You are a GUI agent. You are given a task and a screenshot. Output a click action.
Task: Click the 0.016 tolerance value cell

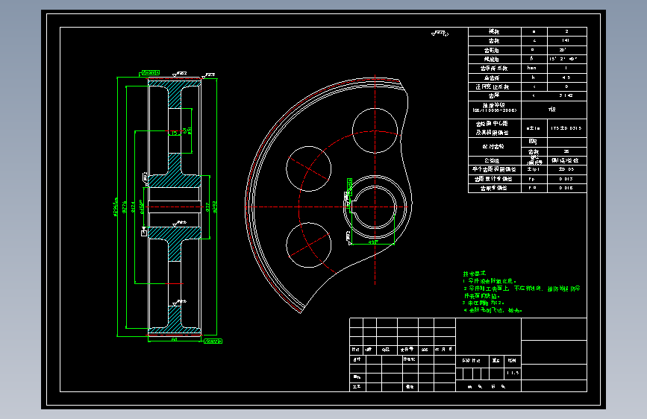[x=567, y=188]
